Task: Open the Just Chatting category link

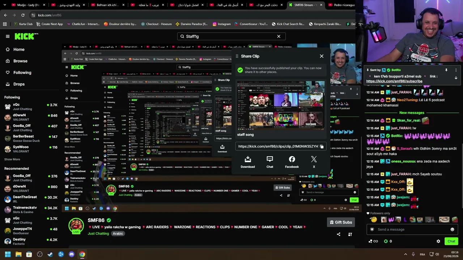Action: (98, 234)
